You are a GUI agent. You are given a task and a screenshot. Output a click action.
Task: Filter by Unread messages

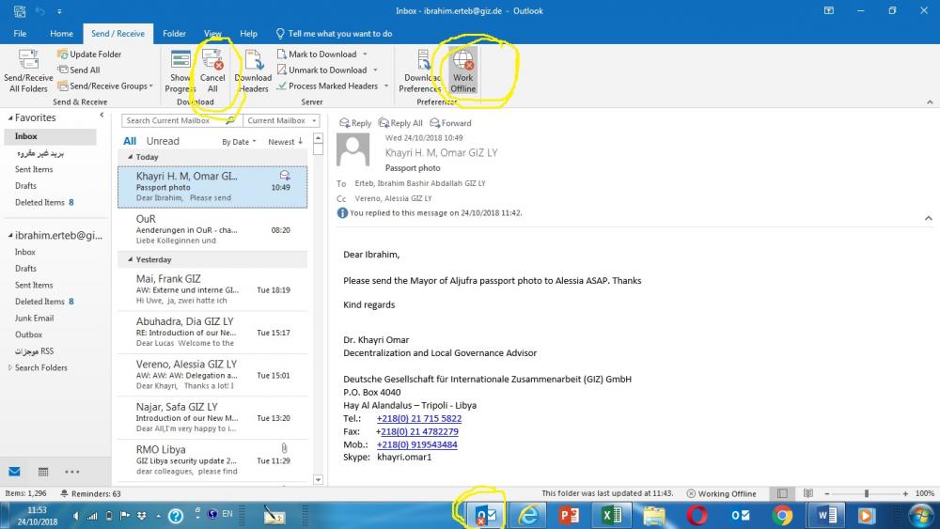point(163,141)
